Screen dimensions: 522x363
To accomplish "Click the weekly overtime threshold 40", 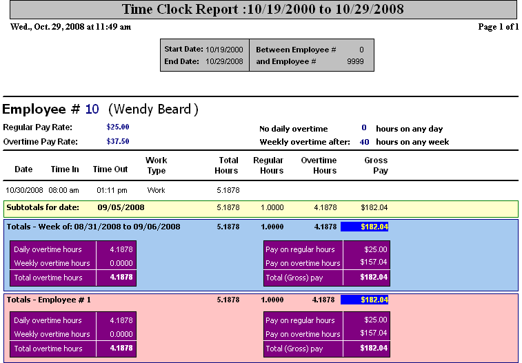I will click(364, 142).
